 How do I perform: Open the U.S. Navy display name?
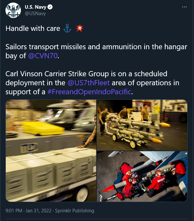35,7
